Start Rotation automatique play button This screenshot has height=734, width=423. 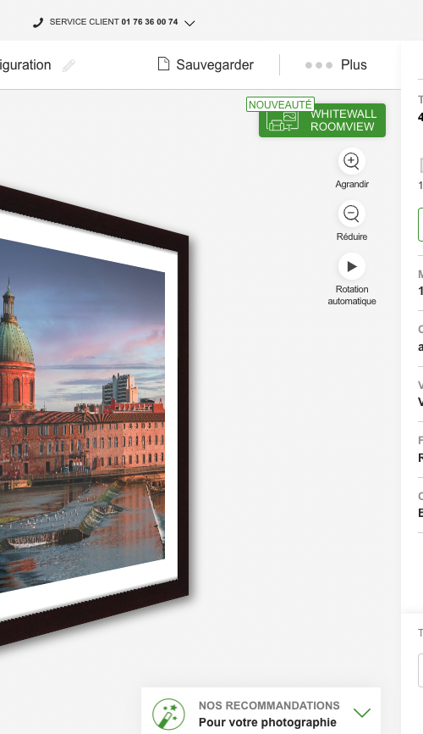(351, 266)
